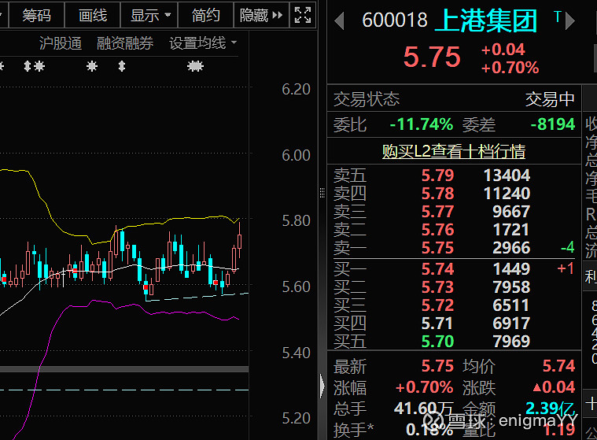
Task: Select 买五 price 5.70 row
Action: [x=454, y=342]
